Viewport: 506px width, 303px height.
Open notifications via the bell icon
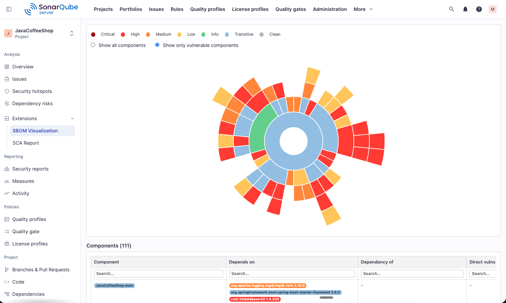[x=465, y=9]
